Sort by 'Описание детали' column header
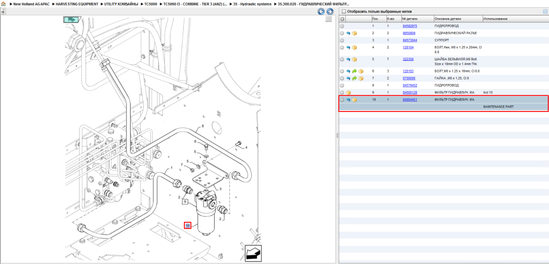This screenshot has height=264, width=549. (448, 19)
